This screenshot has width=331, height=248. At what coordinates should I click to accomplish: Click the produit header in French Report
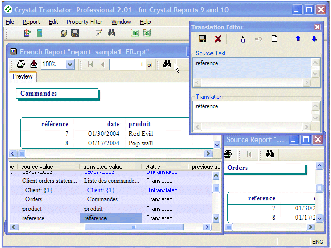pyautogui.click(x=140, y=124)
